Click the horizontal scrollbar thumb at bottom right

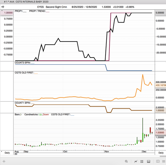tap(163, 156)
